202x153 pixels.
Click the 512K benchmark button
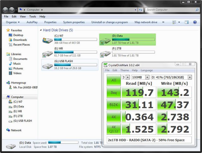(114, 105)
